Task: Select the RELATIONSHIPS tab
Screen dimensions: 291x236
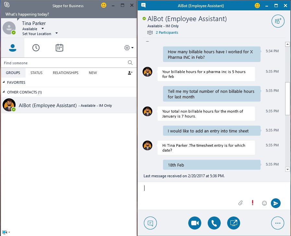Action: pos(65,73)
